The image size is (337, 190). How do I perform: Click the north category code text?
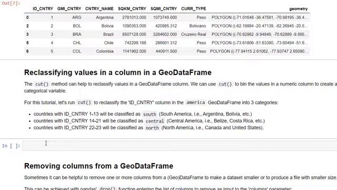[152, 128]
